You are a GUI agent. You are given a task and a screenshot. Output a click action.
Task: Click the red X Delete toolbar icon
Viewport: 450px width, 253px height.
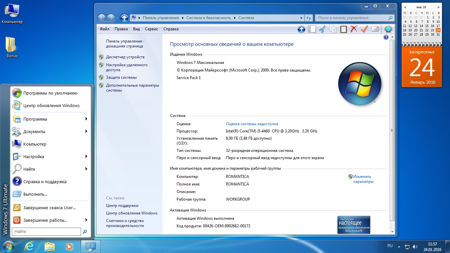click(x=354, y=29)
